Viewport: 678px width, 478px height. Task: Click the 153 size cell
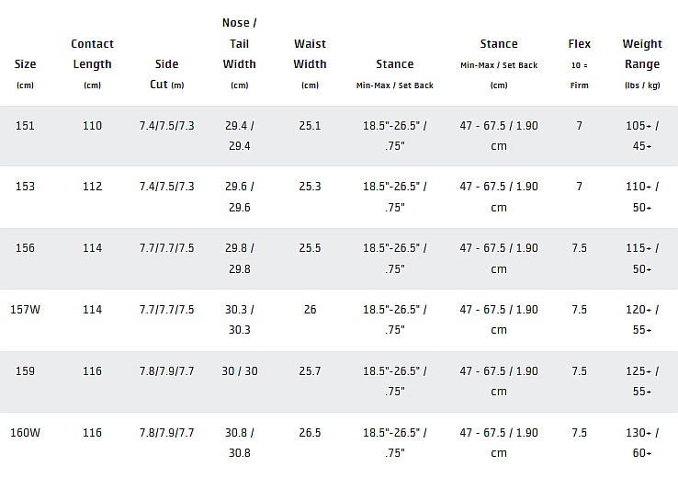pyautogui.click(x=25, y=187)
